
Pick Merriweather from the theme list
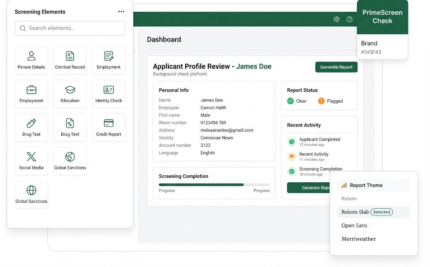359,239
